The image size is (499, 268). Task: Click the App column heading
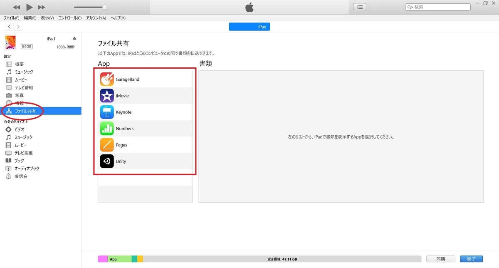104,64
